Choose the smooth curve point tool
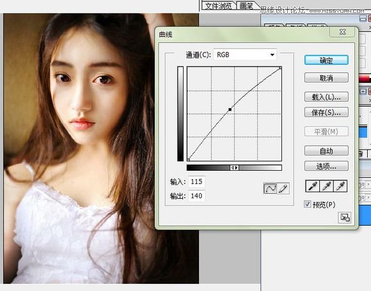 point(270,188)
